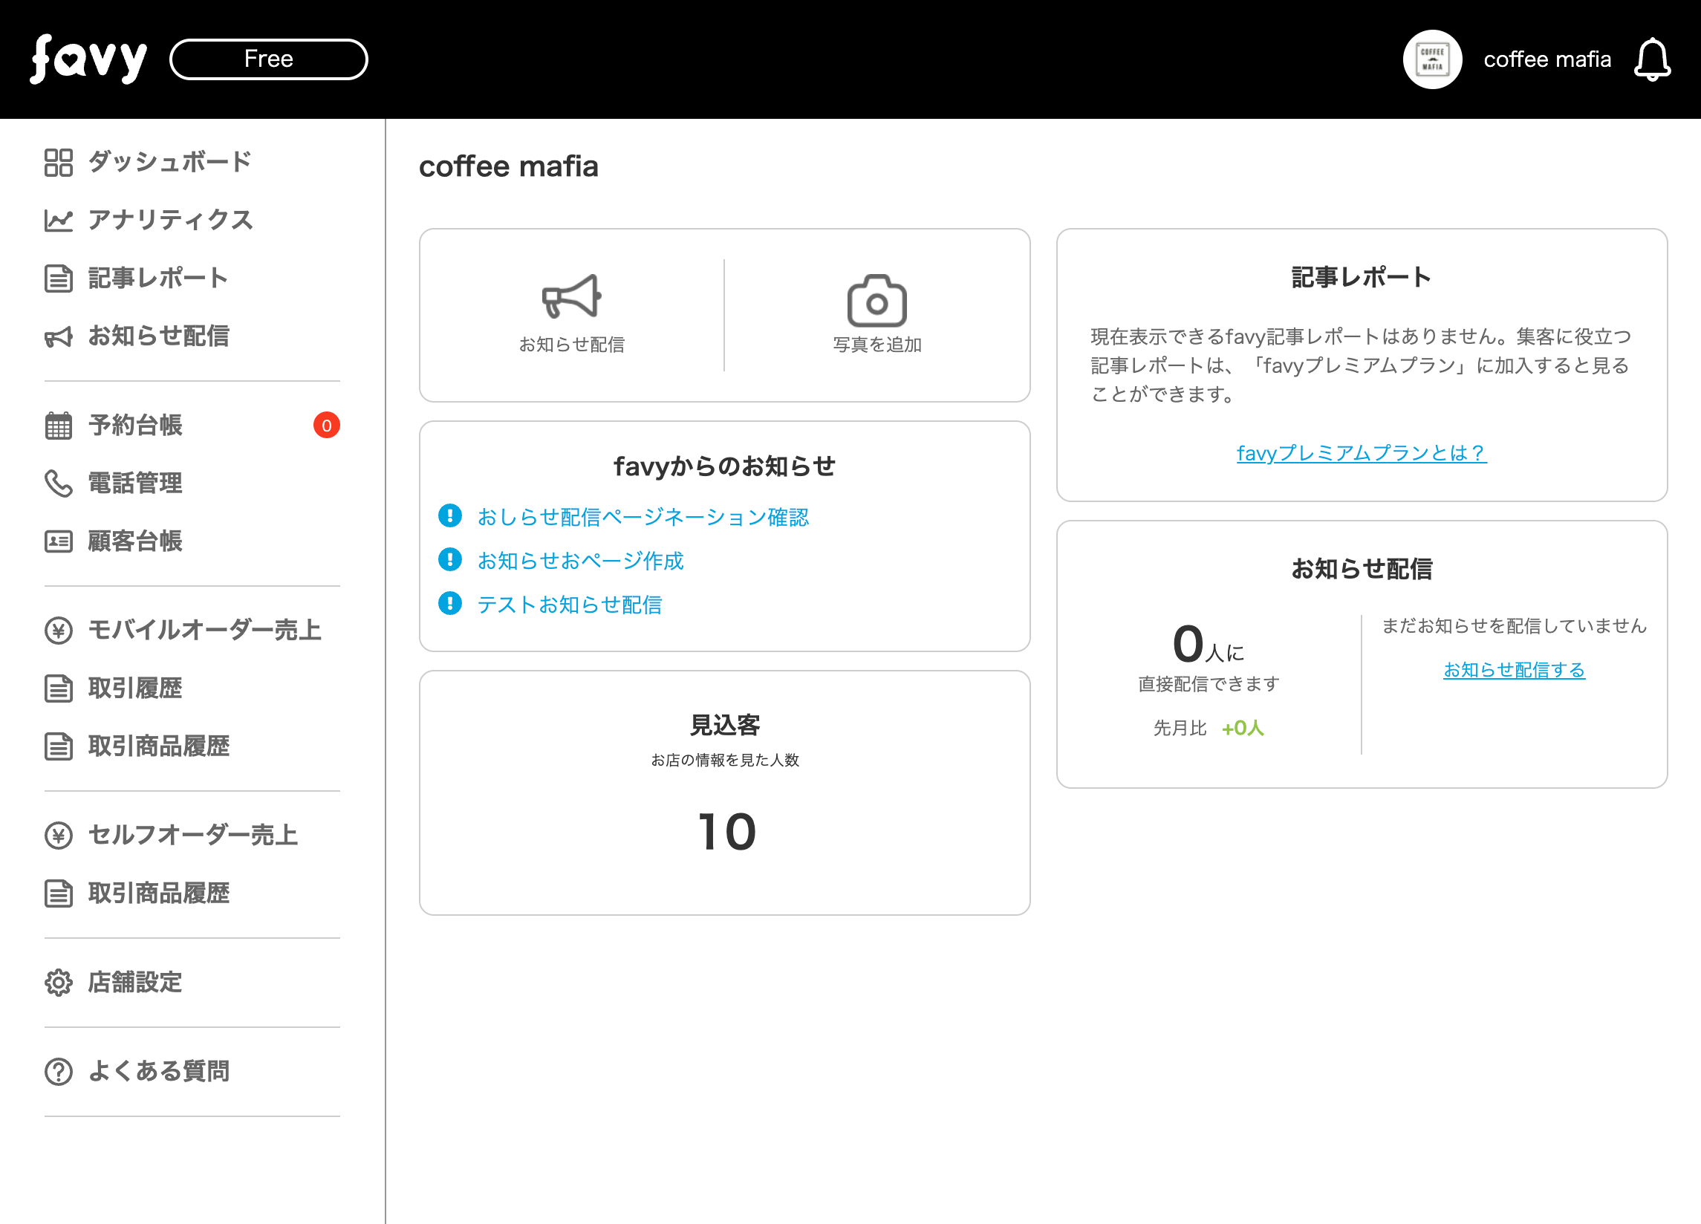Click the camera 写真を追加 icon

point(876,301)
